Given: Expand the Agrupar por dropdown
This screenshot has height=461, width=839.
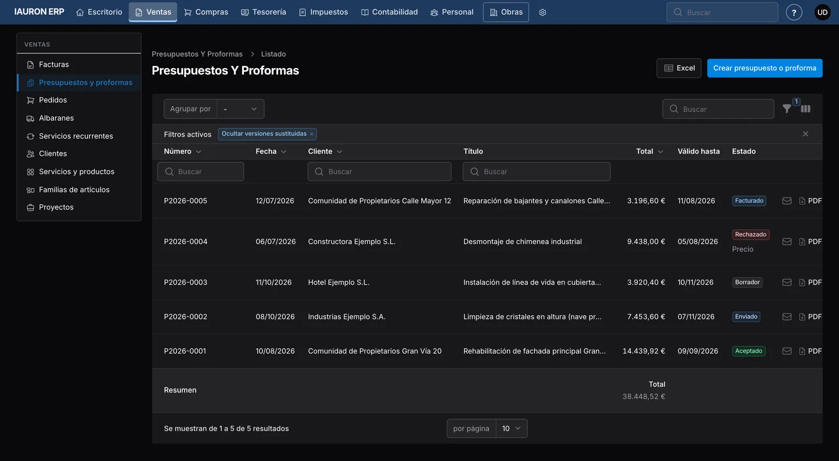Looking at the screenshot, I should 241,109.
